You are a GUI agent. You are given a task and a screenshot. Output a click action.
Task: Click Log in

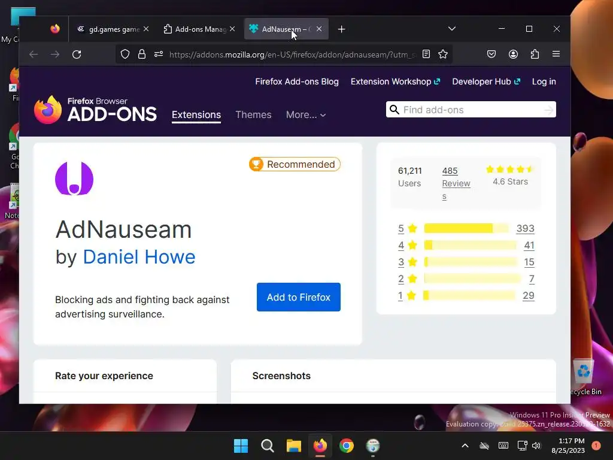tap(544, 81)
